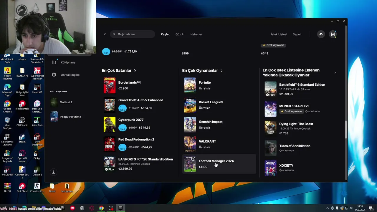Screen dimensions: 377x212
Task: Switch to the Göz At tab
Action: coord(180,34)
